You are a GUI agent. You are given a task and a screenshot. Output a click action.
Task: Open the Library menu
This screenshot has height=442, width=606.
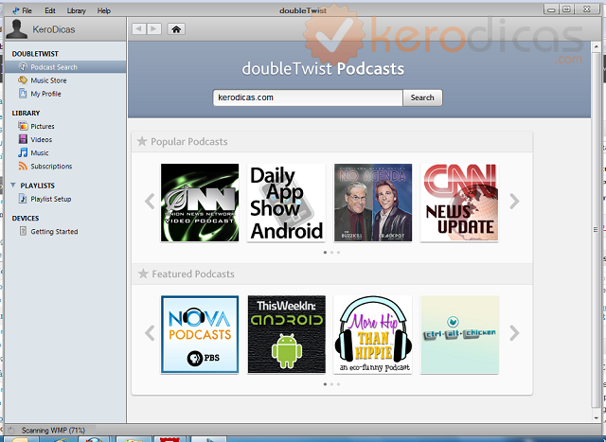point(76,10)
